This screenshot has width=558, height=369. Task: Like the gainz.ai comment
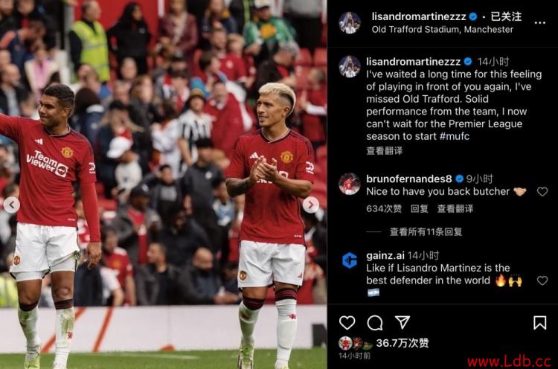coord(542,280)
